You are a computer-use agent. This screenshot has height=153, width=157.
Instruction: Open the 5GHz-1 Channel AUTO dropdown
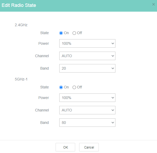pos(87,110)
